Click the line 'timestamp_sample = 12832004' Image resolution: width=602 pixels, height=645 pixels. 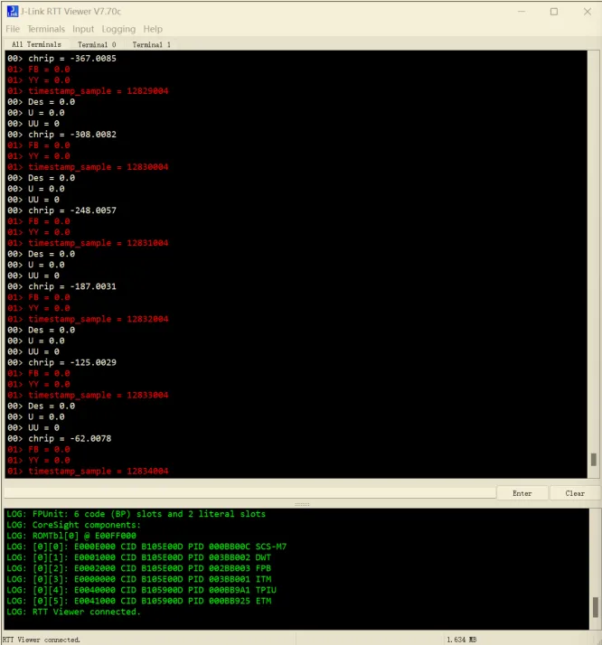tap(88, 319)
